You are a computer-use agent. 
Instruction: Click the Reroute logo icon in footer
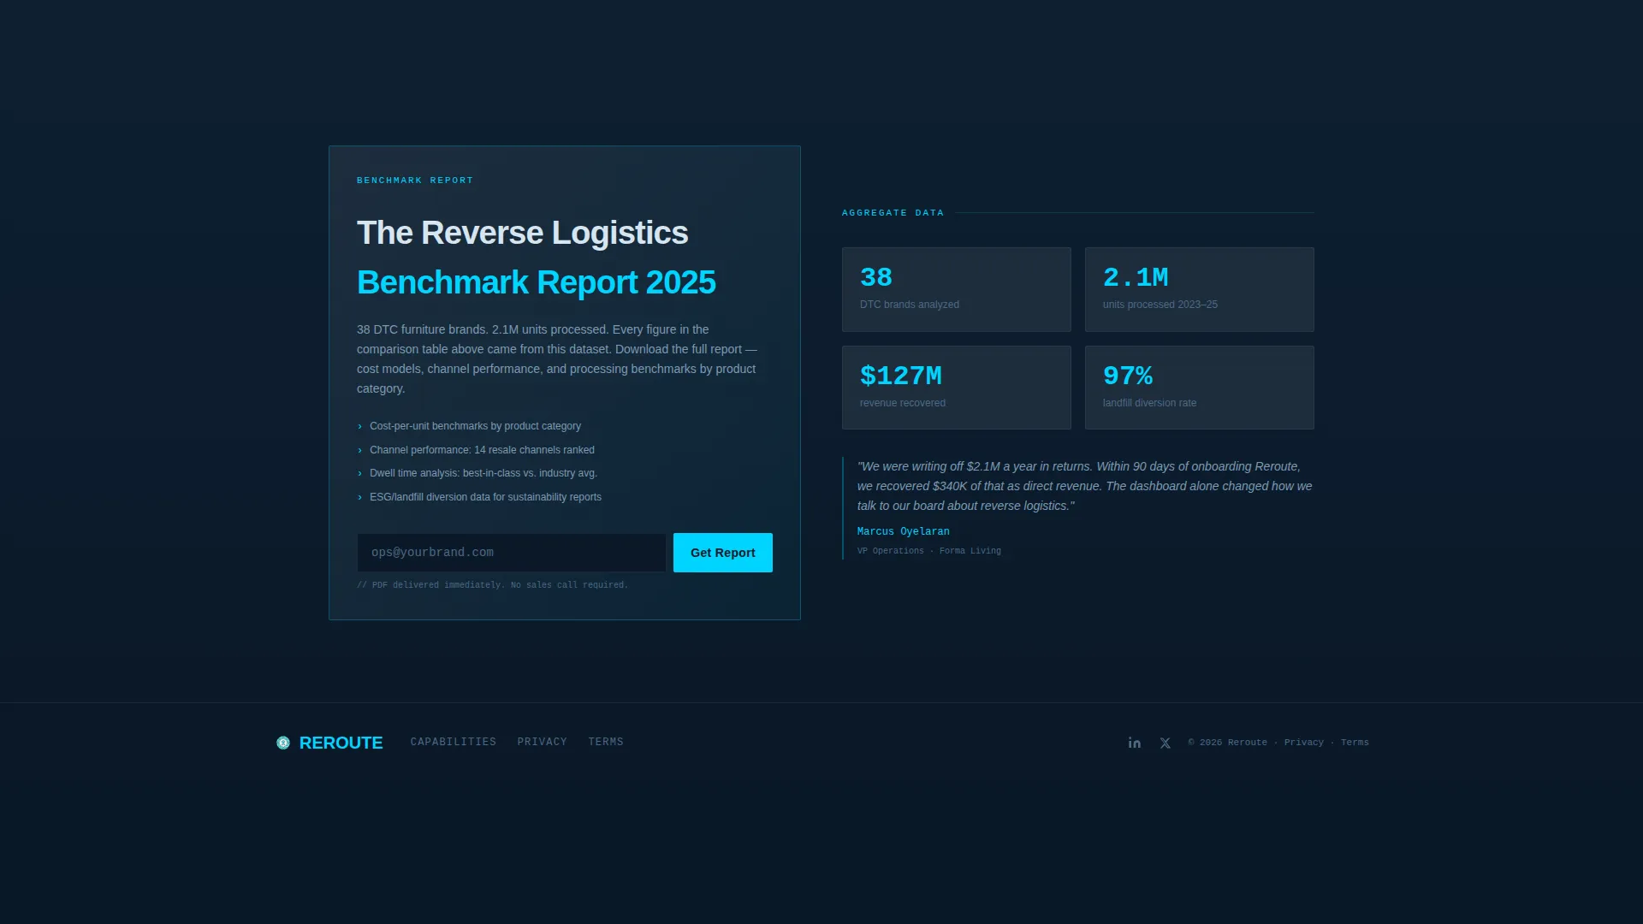(x=283, y=743)
